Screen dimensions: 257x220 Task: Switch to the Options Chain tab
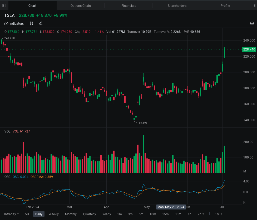(x=81, y=6)
